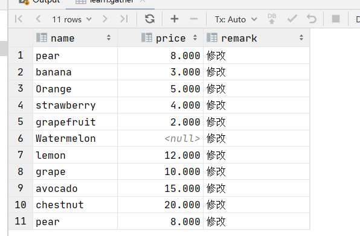The image size is (360, 236).
Task: Sort by the price column arrows
Action: coord(195,37)
